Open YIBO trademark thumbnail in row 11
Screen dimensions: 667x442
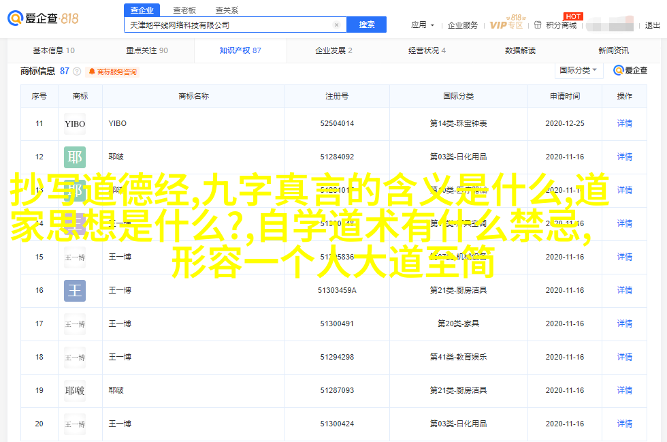75,124
